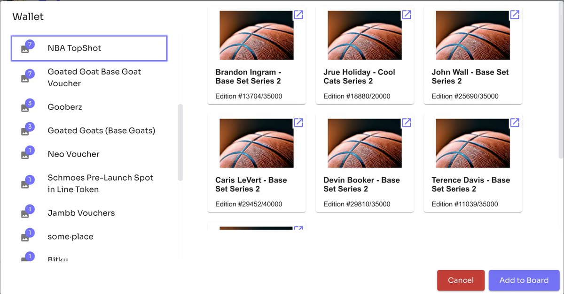Click Edition #29810/35000 text
564x294 pixels.
[357, 204]
